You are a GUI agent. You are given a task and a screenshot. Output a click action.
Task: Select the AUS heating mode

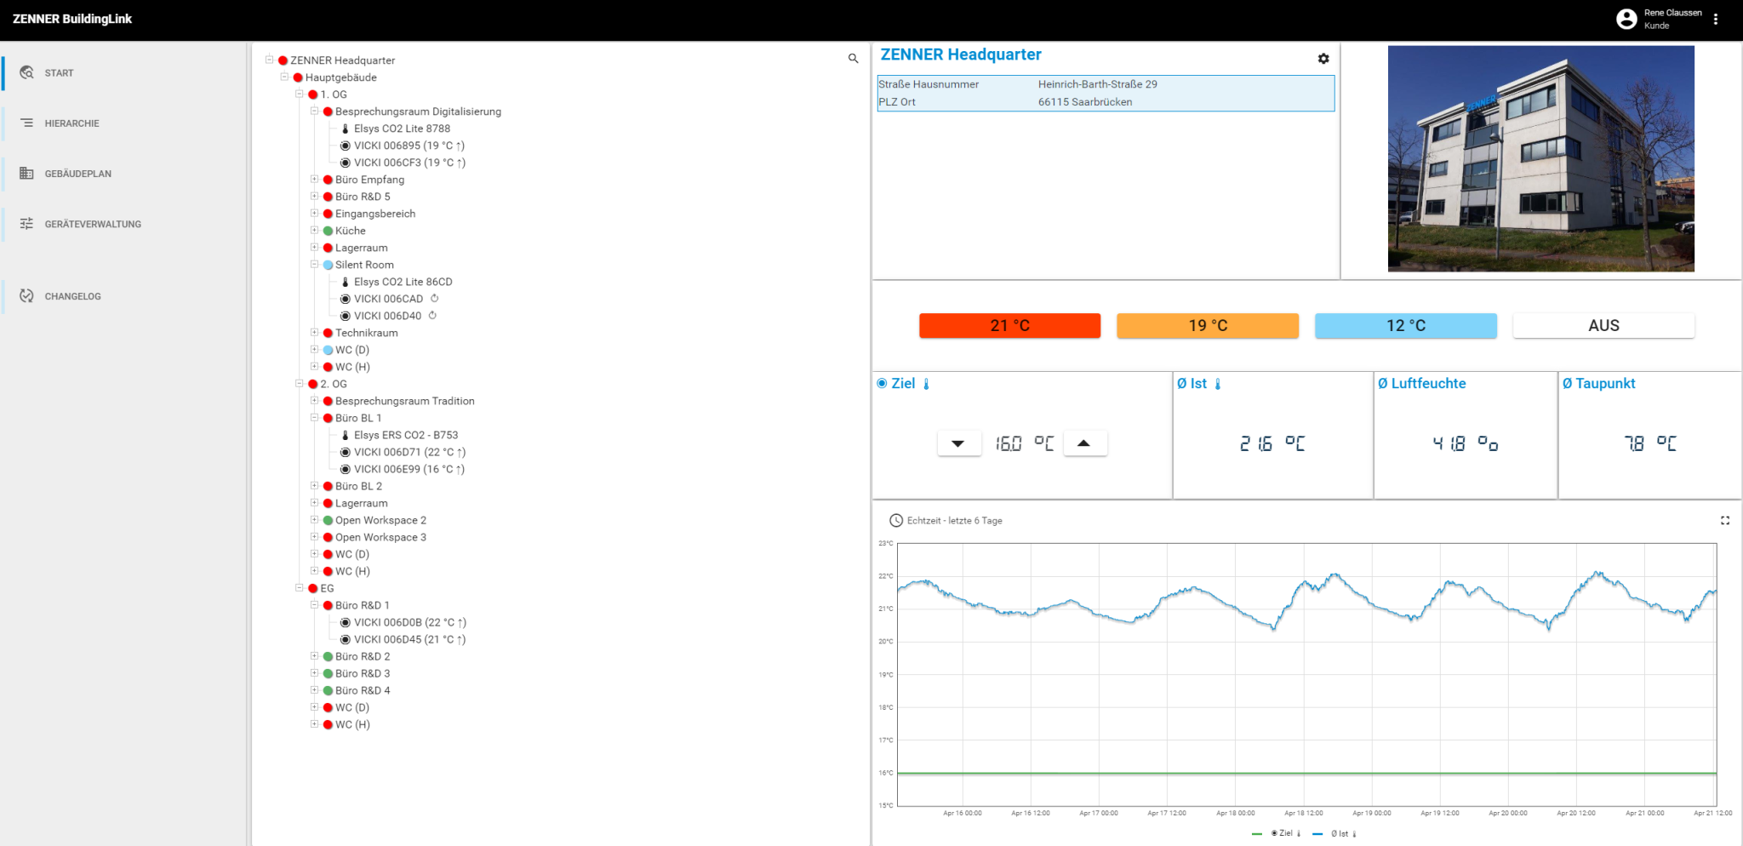point(1603,326)
